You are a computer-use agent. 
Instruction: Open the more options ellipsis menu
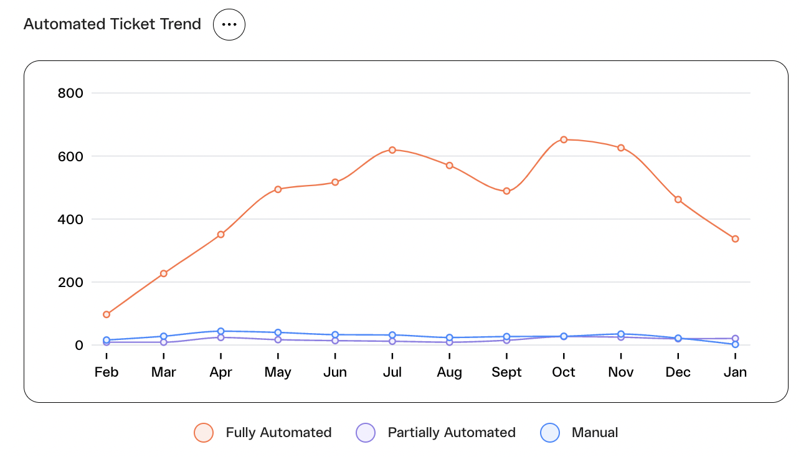229,24
